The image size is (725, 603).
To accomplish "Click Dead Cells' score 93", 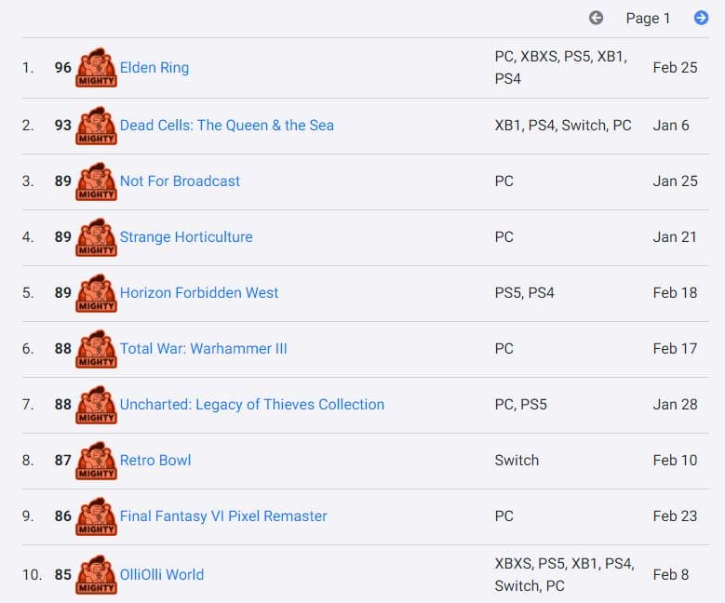I will [63, 126].
